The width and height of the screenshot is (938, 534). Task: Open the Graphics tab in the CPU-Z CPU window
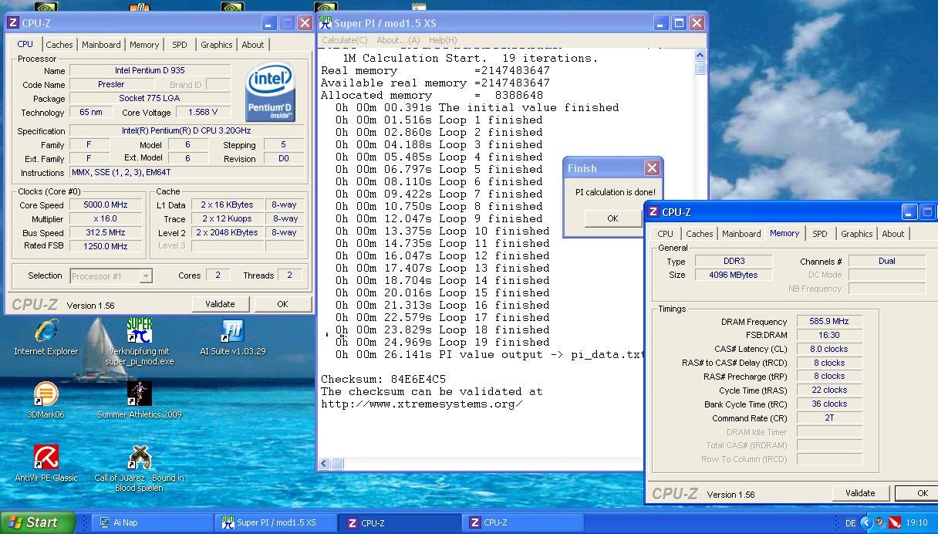[216, 45]
